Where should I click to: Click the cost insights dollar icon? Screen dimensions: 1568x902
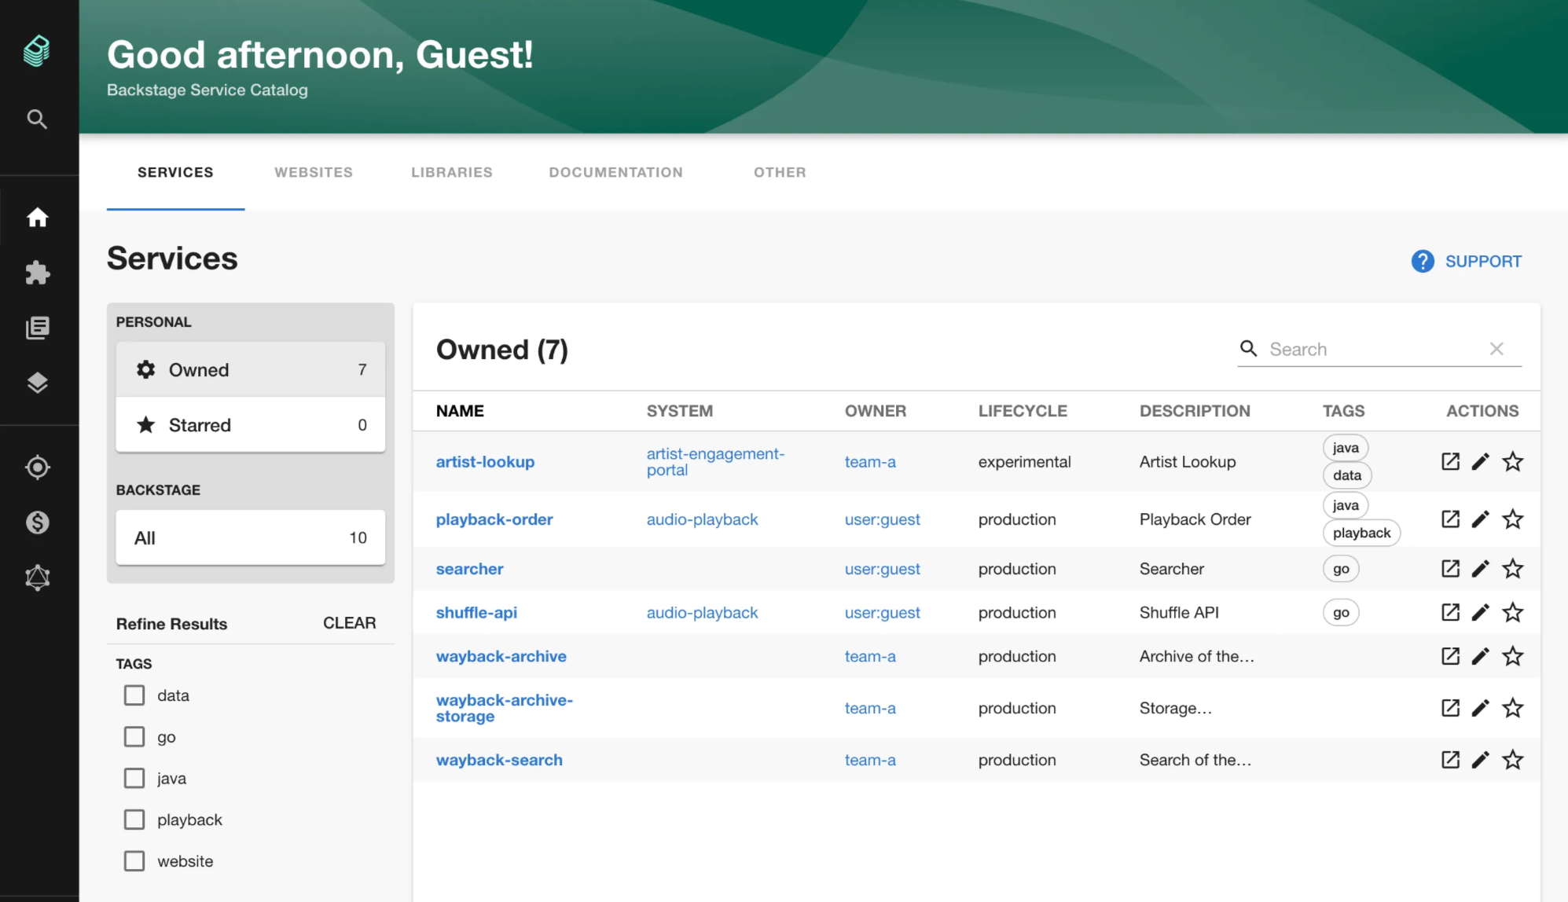[37, 522]
